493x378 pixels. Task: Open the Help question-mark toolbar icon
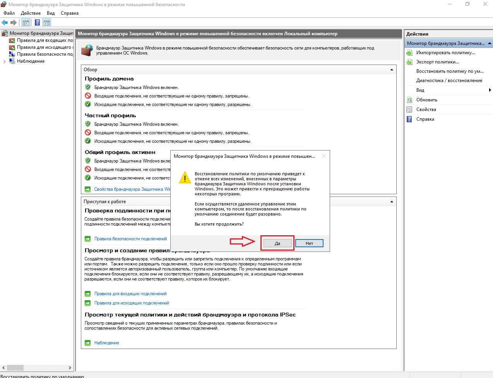pos(37,23)
